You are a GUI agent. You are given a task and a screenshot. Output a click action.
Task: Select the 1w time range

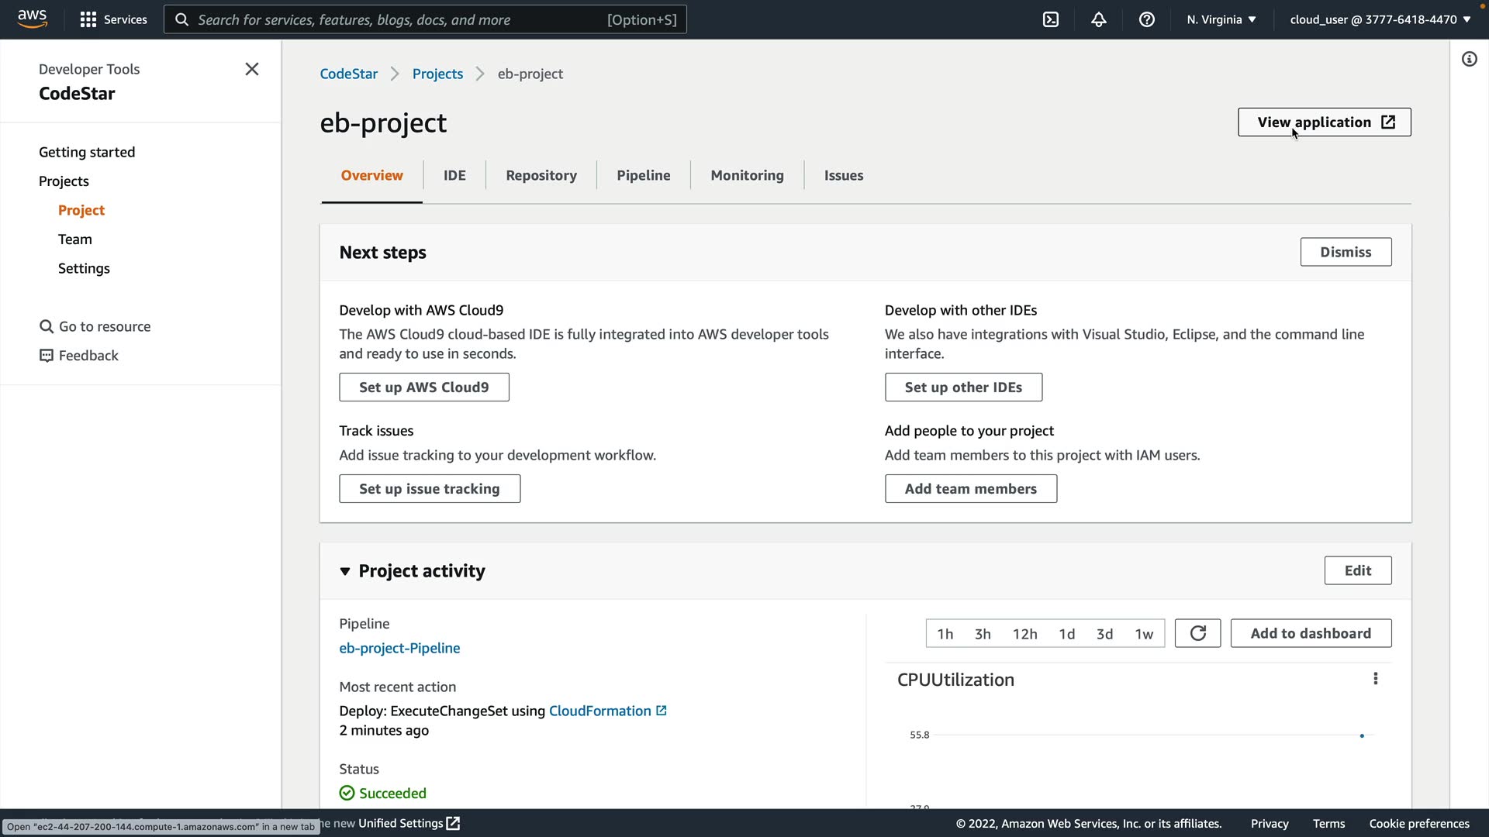1144,634
